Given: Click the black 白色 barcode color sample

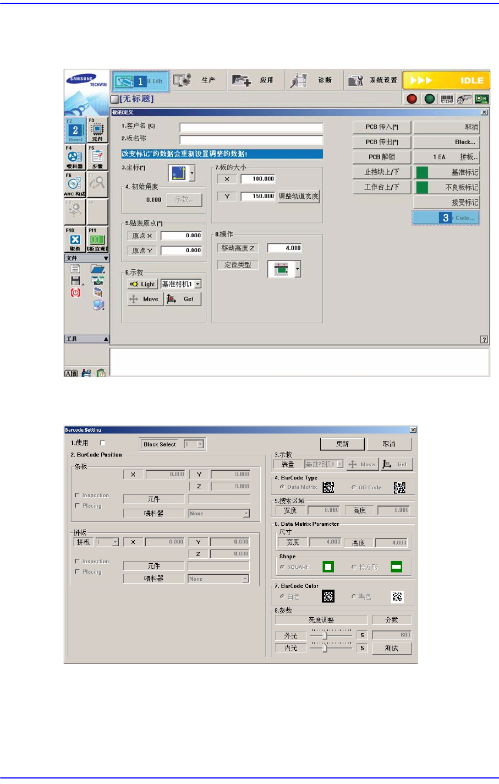Looking at the screenshot, I should (328, 596).
